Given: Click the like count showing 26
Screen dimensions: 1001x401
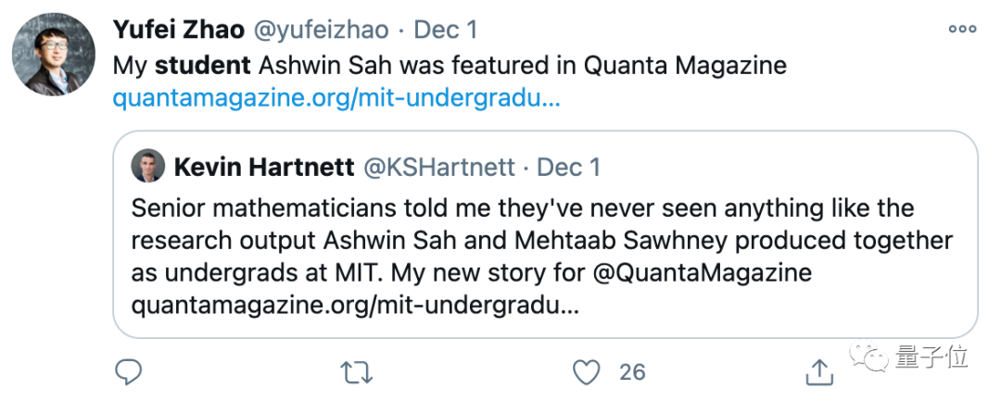Looking at the screenshot, I should click(632, 372).
